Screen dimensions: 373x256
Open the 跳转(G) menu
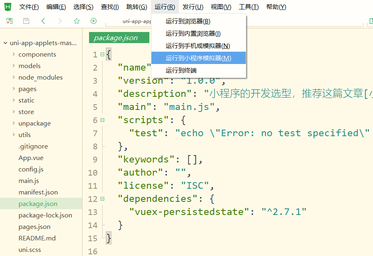coord(137,7)
